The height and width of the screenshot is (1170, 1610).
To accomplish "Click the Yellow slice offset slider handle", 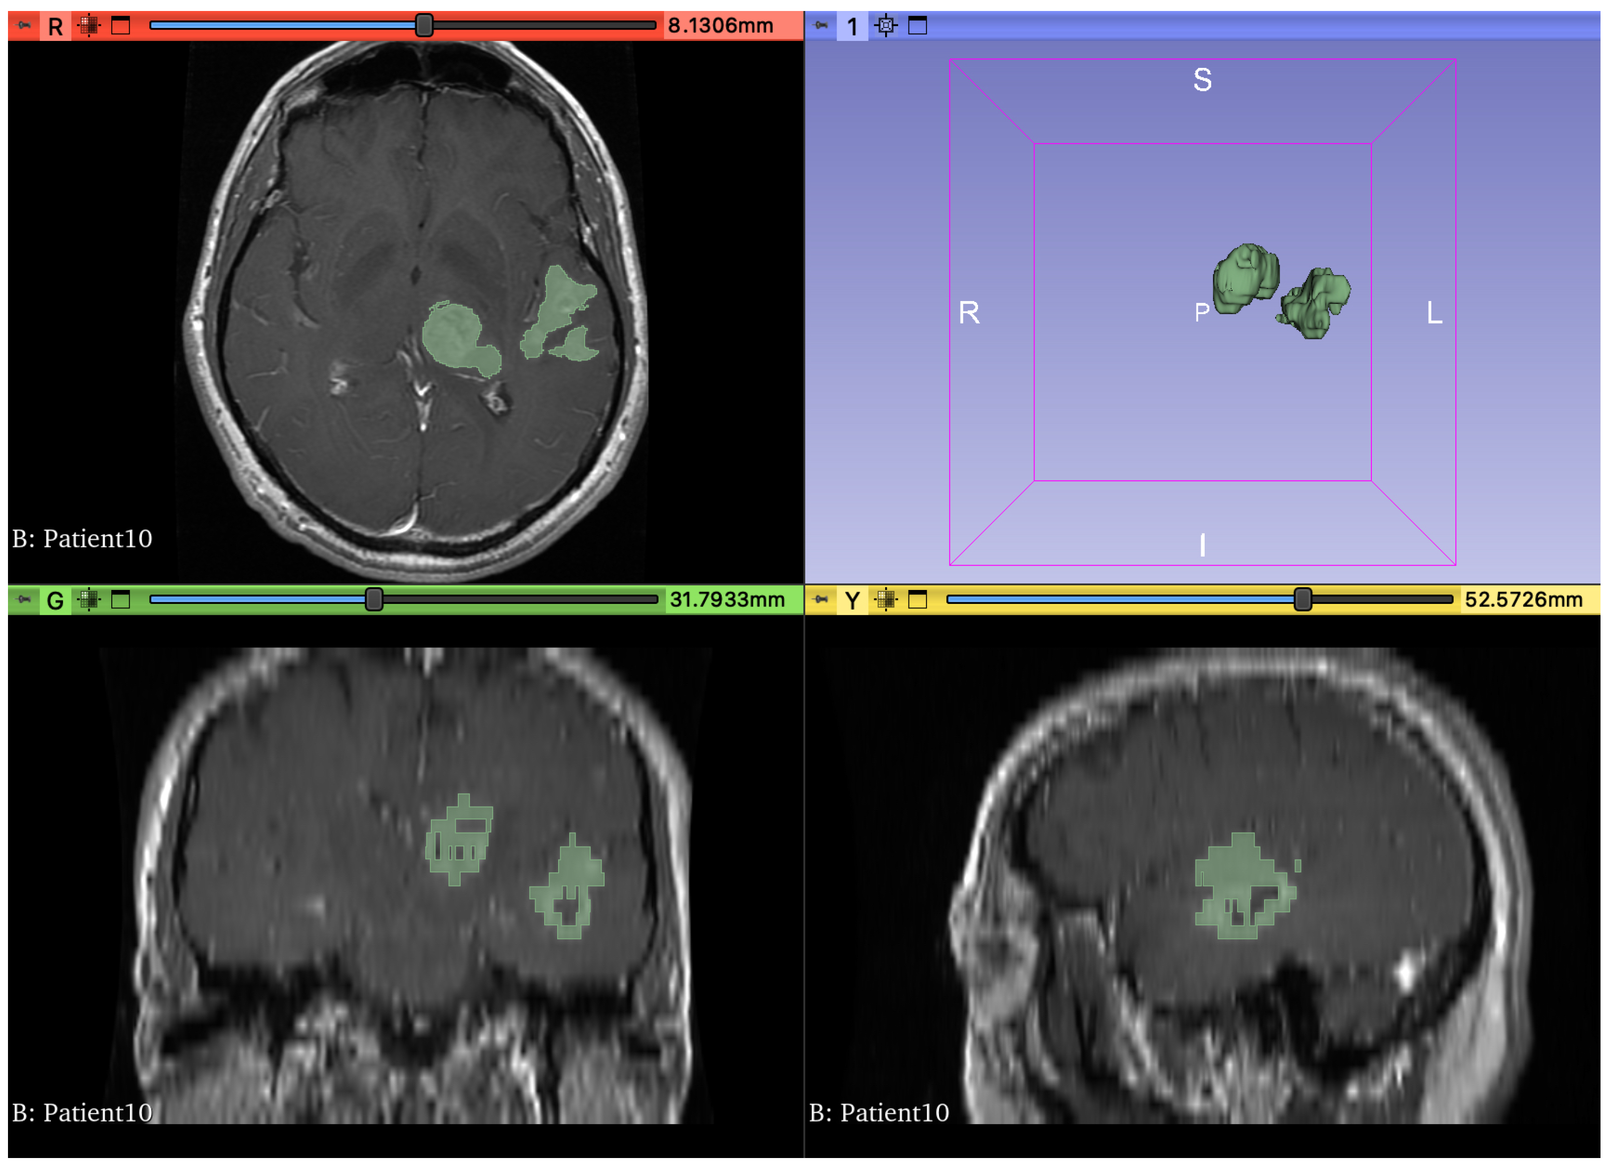I will (1302, 600).
